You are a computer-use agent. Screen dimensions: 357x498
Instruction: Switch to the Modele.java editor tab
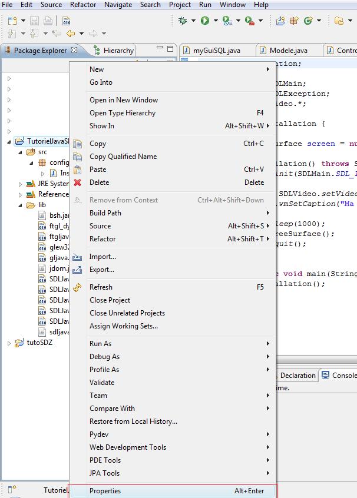(288, 51)
